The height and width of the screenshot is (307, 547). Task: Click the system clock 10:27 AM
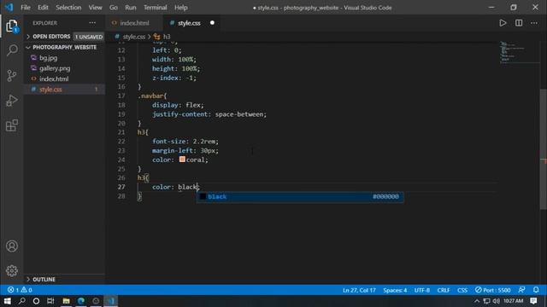(x=513, y=301)
